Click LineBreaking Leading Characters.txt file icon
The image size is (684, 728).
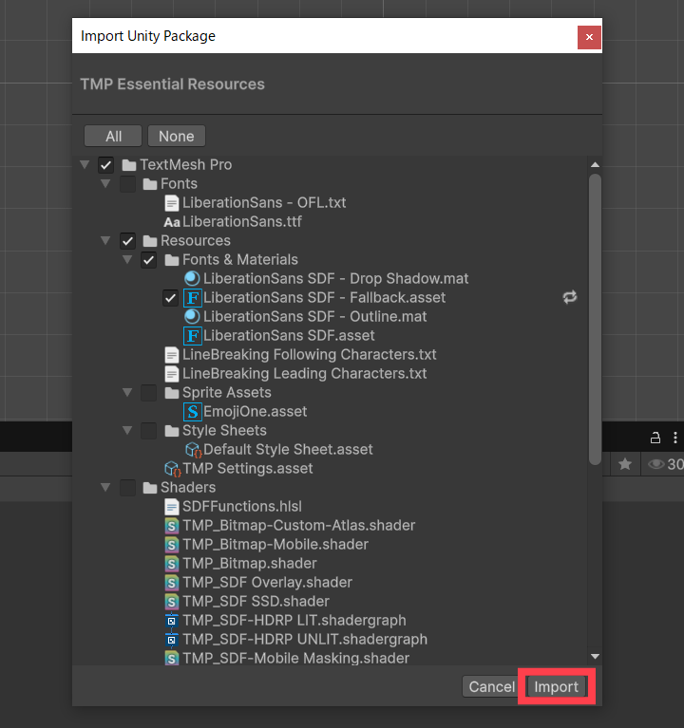(171, 374)
